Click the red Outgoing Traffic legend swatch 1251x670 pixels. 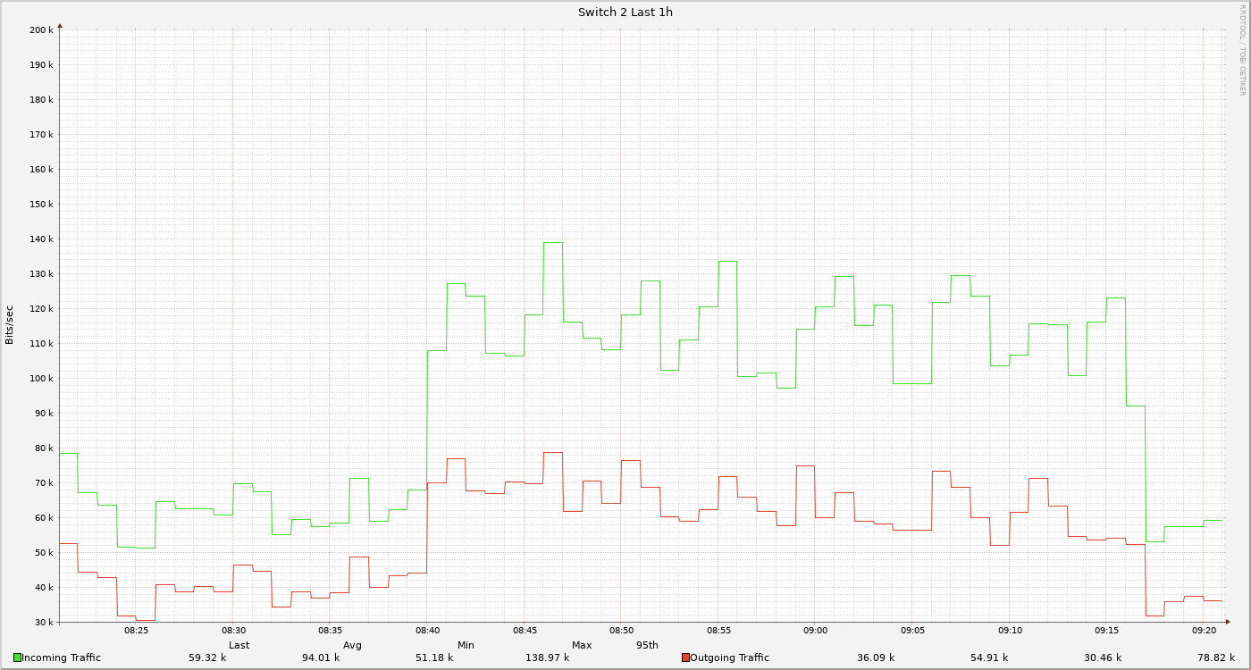pyautogui.click(x=685, y=657)
